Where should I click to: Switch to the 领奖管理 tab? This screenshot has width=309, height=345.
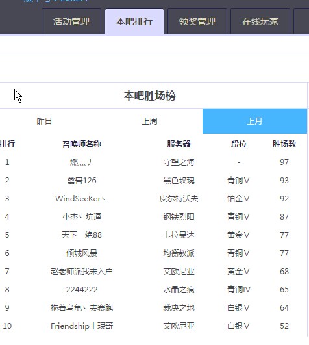click(x=197, y=21)
